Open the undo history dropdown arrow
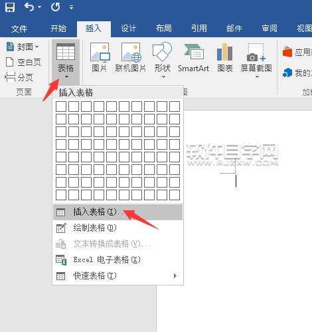Screen dimensions: 312x332 coord(40,7)
